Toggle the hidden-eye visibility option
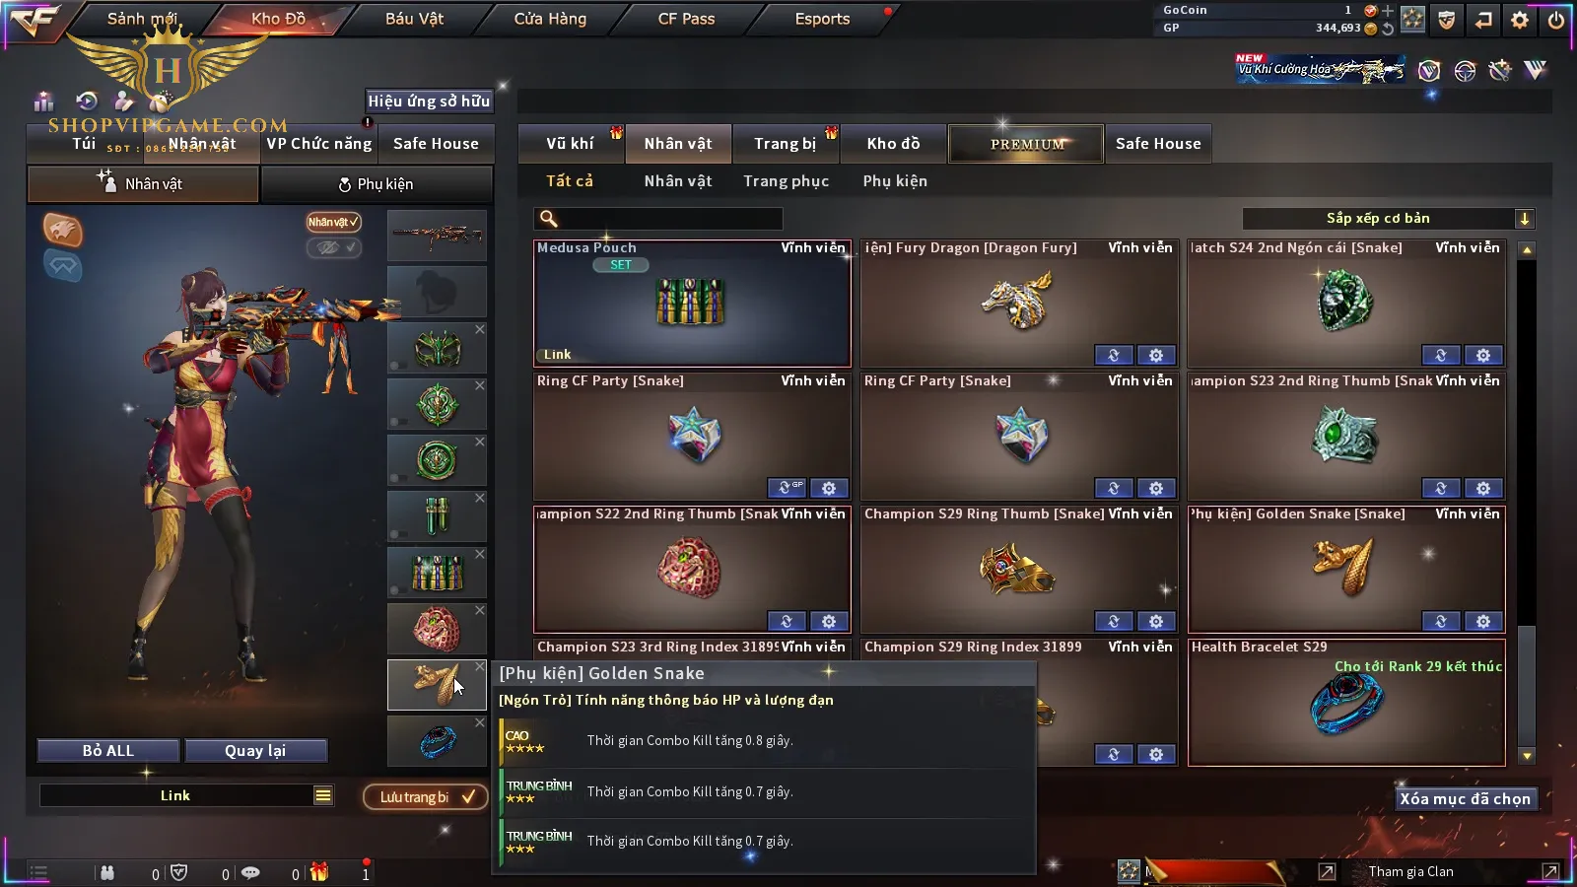This screenshot has height=887, width=1577. point(333,247)
